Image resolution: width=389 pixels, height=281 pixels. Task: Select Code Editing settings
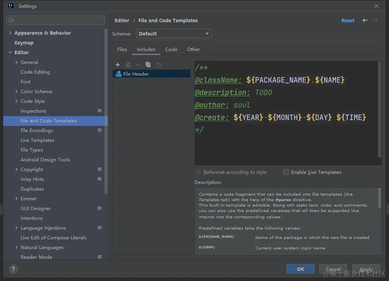[x=35, y=72]
